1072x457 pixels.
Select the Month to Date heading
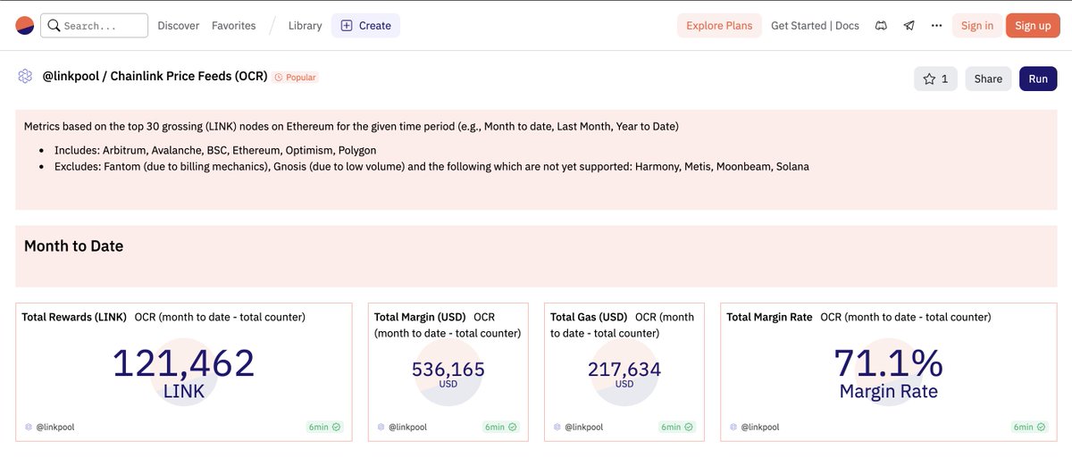coord(73,246)
